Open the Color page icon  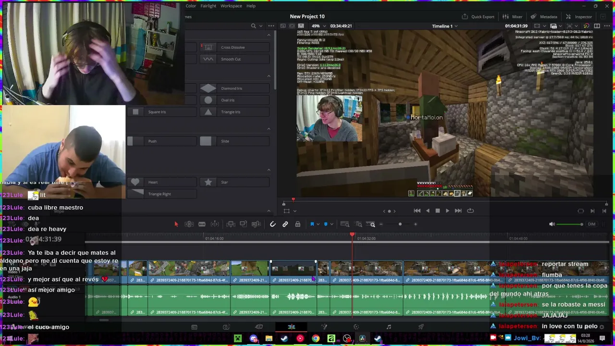(356, 327)
